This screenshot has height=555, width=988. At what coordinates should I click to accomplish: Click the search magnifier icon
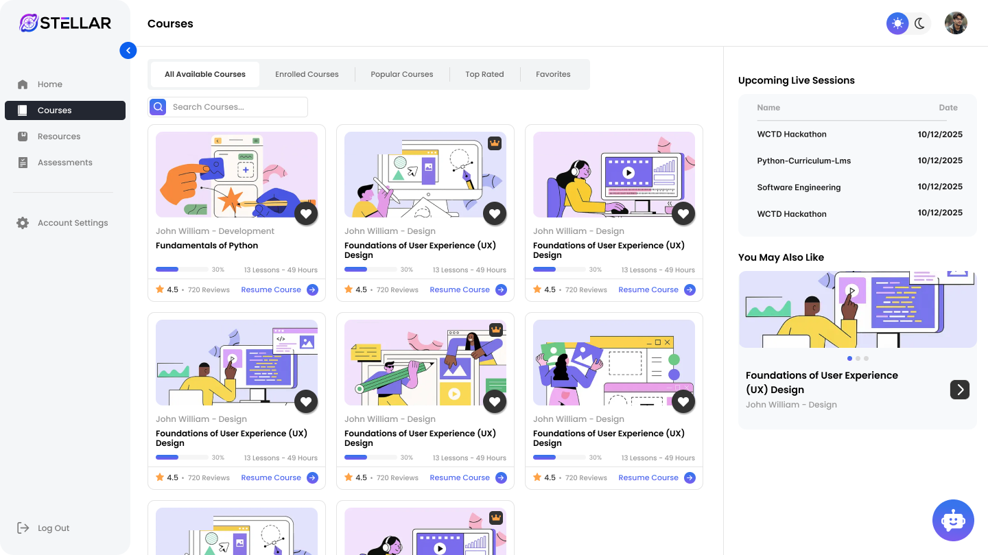[x=158, y=107]
